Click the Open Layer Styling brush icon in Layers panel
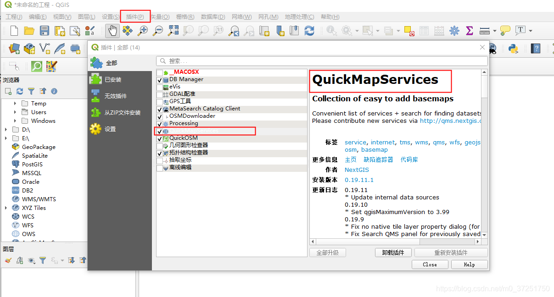Image resolution: width=554 pixels, height=297 pixels. click(x=8, y=260)
